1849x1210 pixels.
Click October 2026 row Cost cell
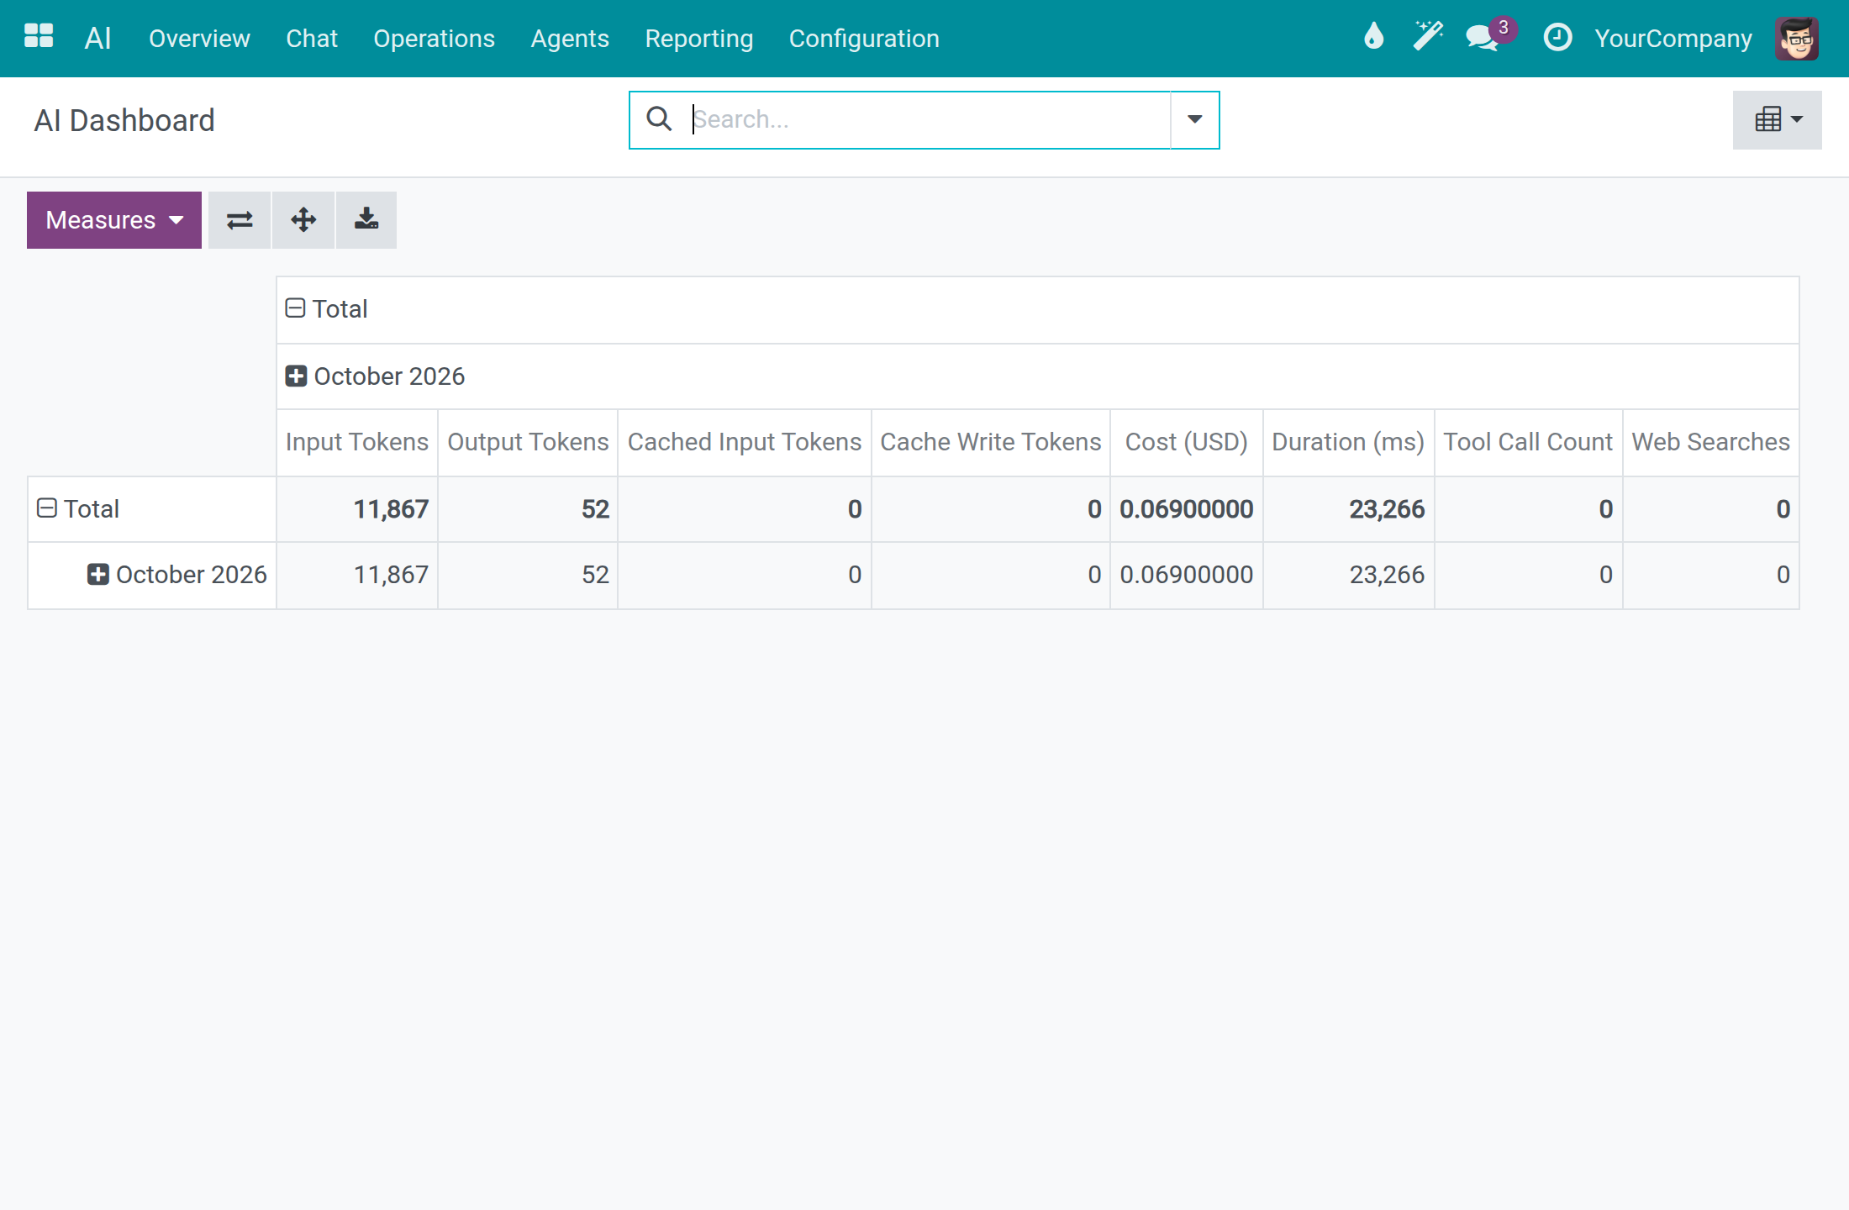click(x=1187, y=576)
